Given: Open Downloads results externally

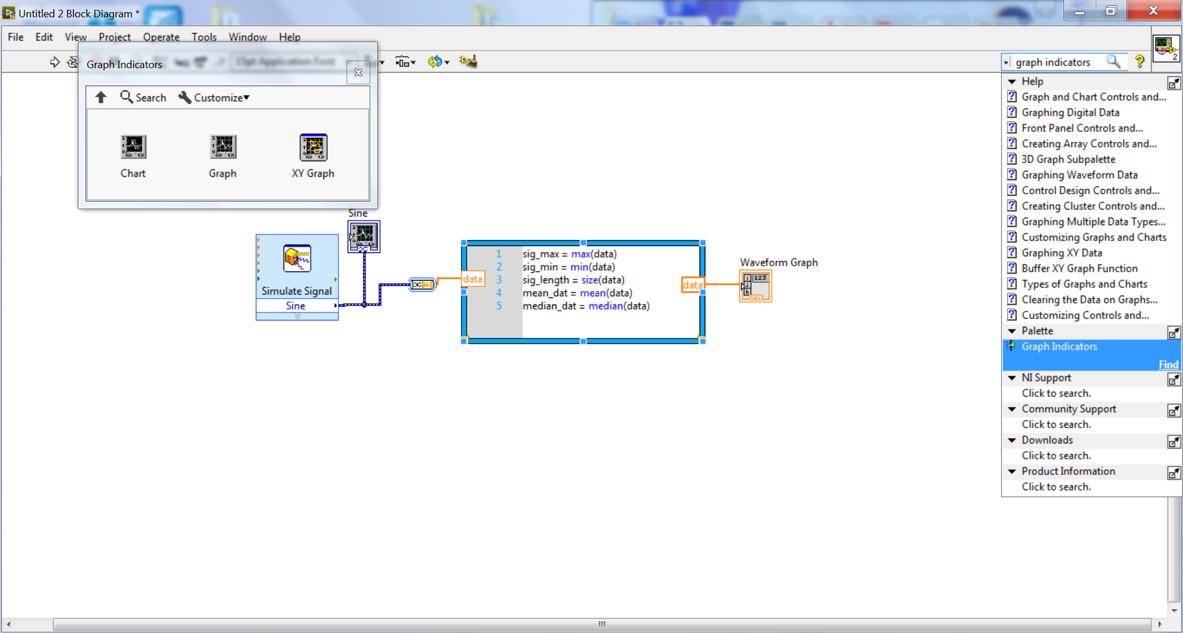Looking at the screenshot, I should click(1174, 442).
